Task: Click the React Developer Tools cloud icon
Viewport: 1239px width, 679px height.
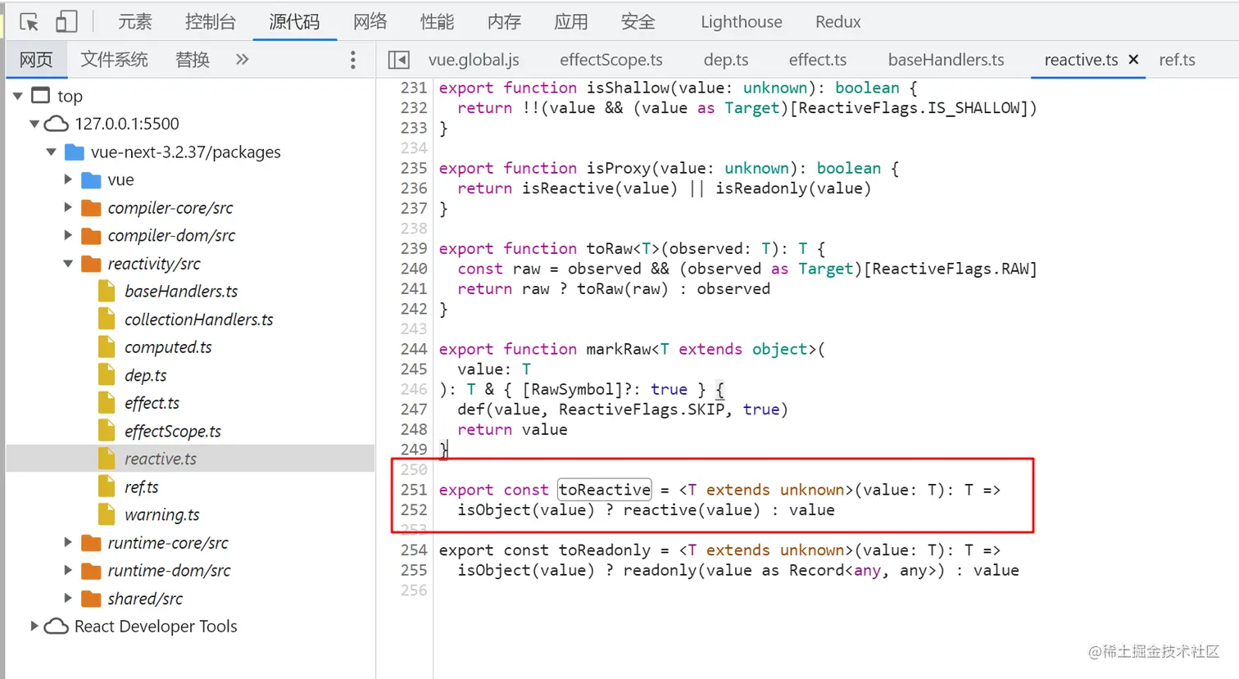Action: click(56, 626)
